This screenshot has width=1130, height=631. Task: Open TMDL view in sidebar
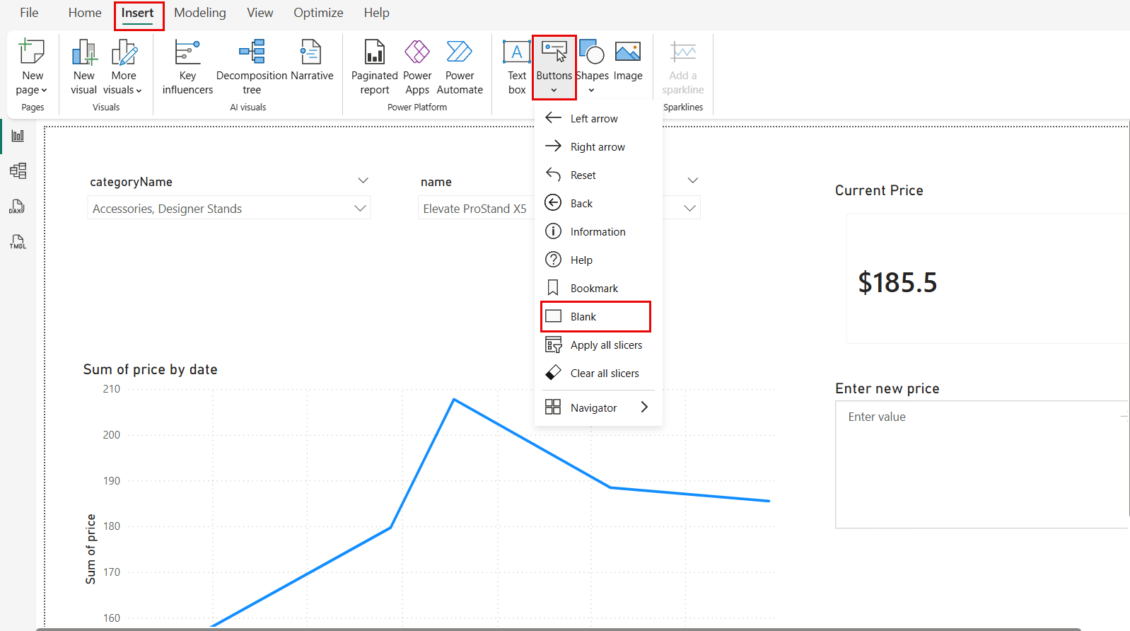18,241
